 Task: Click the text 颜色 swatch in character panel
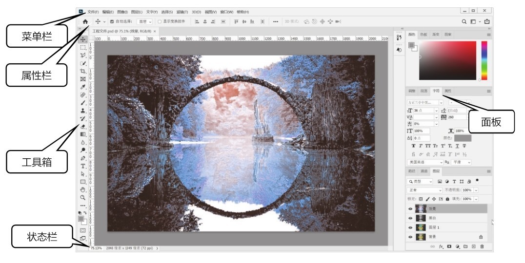point(463,138)
